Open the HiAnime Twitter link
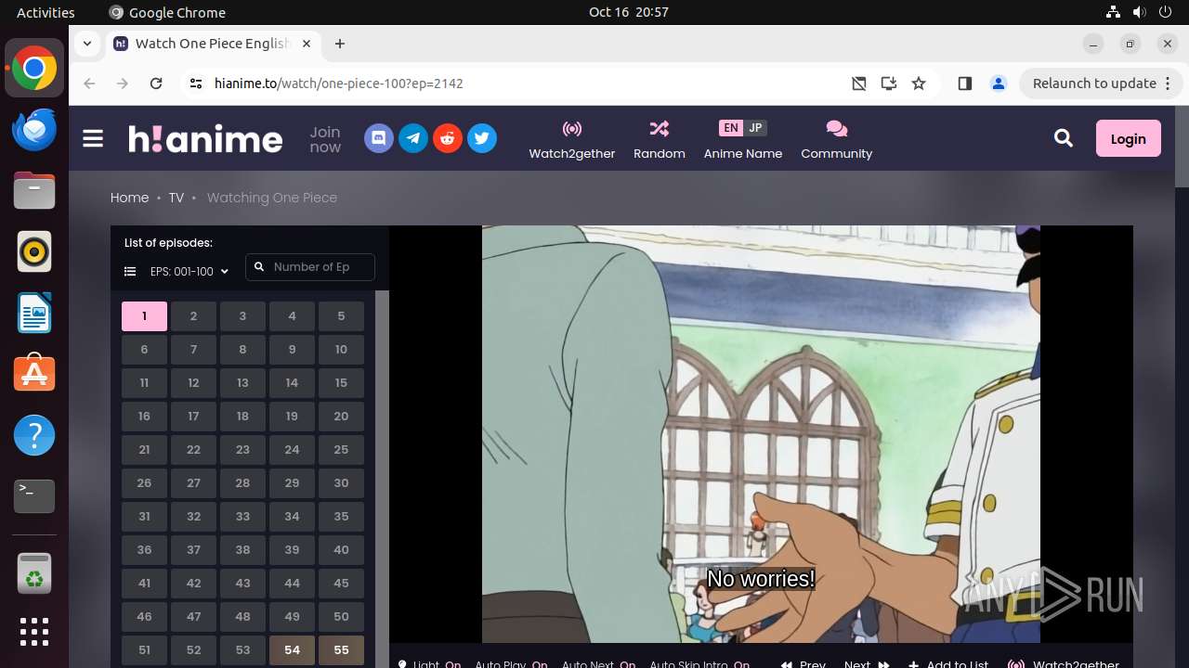The image size is (1189, 668). pyautogui.click(x=482, y=139)
